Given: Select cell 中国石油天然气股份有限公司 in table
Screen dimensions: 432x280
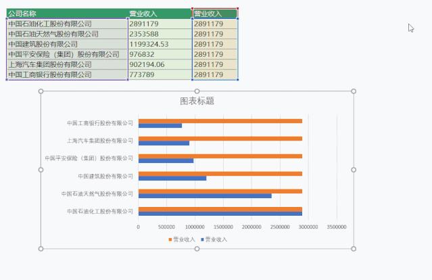Looking at the screenshot, I should pyautogui.click(x=67, y=34).
